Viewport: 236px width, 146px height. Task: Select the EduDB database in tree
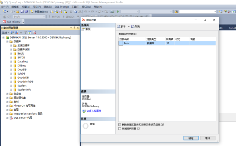click(x=21, y=73)
